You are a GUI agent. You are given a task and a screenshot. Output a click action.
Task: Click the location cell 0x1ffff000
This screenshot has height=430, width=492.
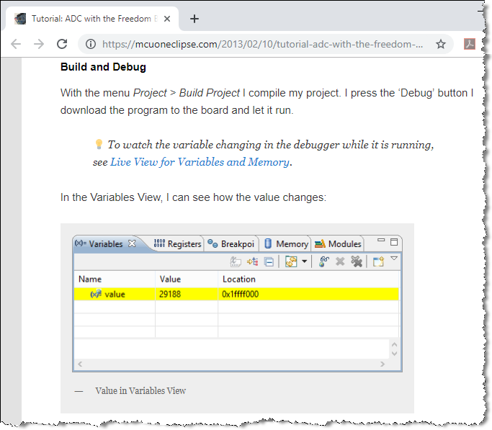coord(308,294)
